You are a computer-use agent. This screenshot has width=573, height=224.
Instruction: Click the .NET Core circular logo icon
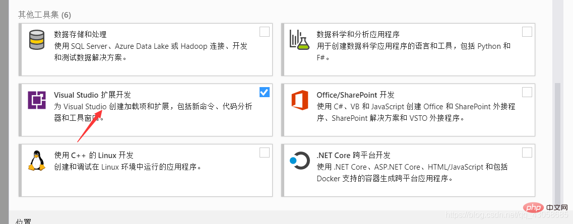point(299,161)
